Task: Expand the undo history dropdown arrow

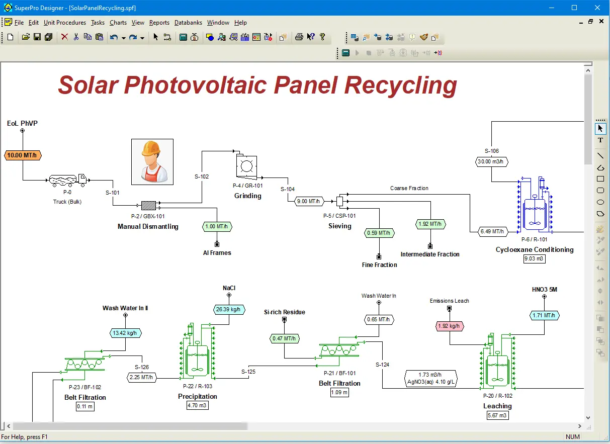Action: click(123, 38)
